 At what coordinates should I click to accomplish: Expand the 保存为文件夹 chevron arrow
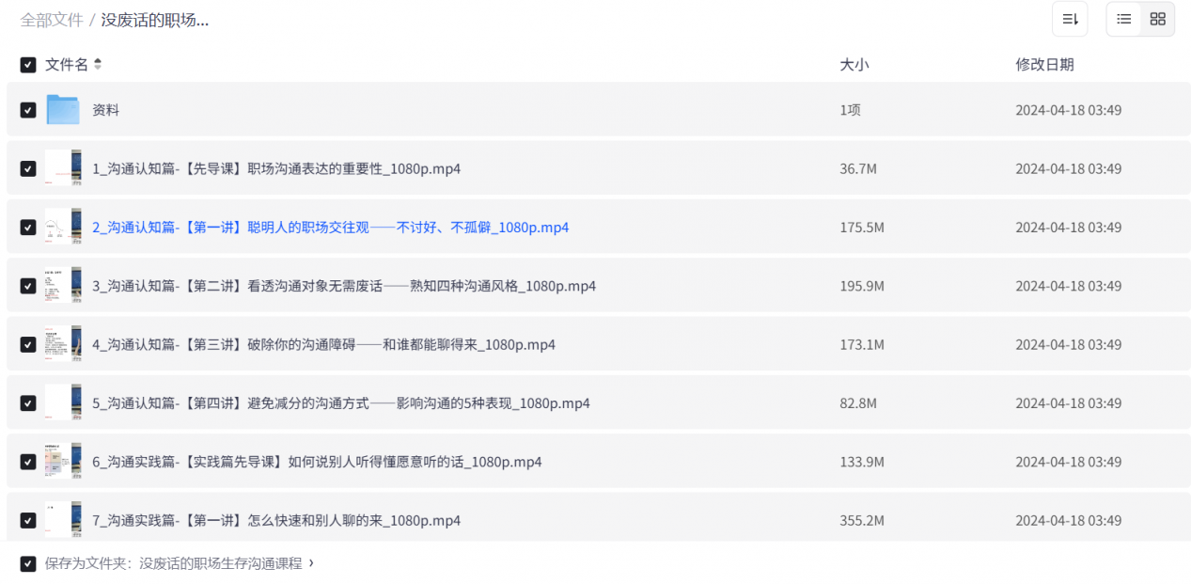[311, 563]
